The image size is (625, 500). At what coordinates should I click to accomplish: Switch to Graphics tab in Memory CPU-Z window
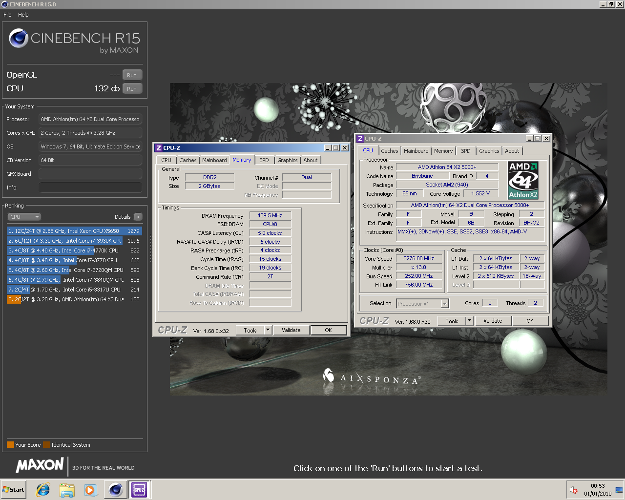[288, 160]
